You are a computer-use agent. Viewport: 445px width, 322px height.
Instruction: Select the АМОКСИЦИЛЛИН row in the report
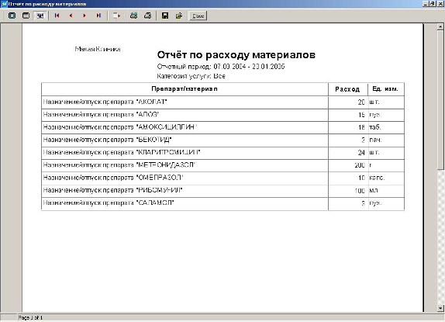point(222,127)
